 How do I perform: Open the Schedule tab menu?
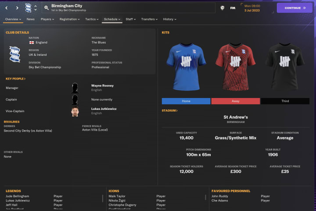point(112,19)
